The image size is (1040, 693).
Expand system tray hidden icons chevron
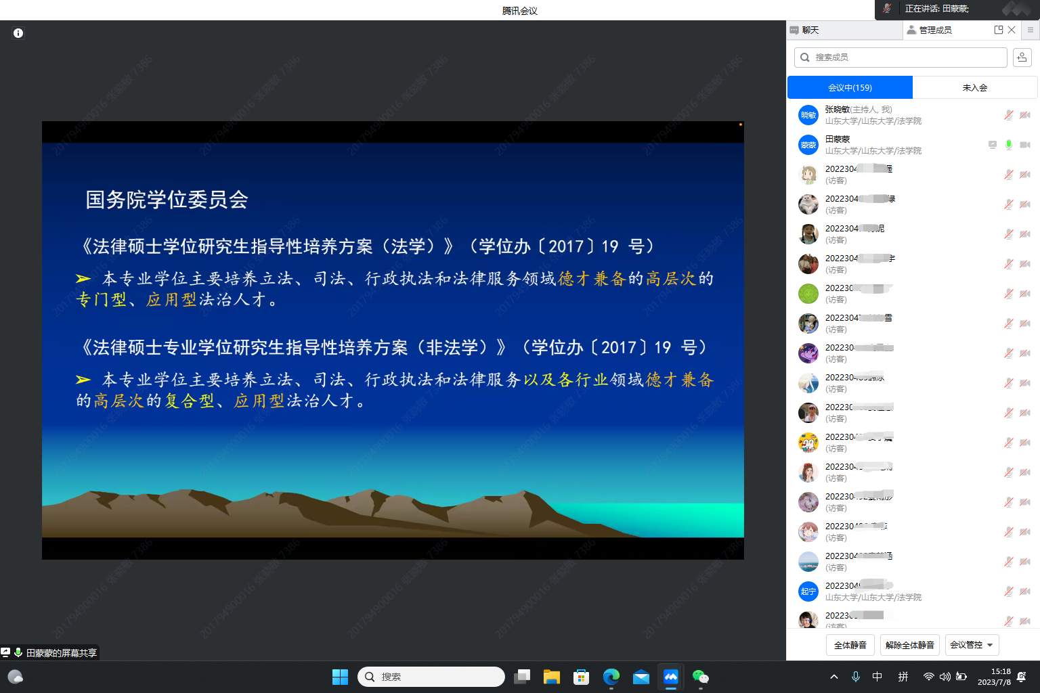(834, 677)
